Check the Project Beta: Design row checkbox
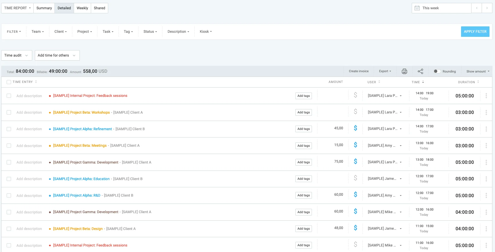 pyautogui.click(x=9, y=229)
